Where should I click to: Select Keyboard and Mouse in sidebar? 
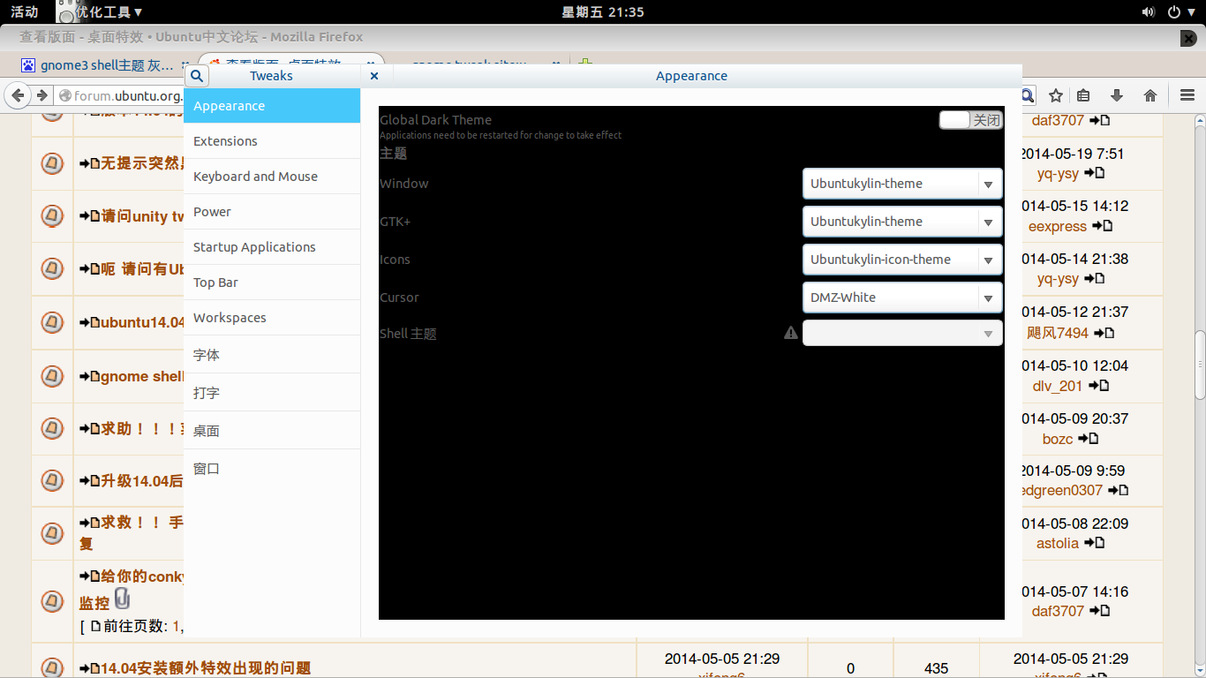(272, 177)
